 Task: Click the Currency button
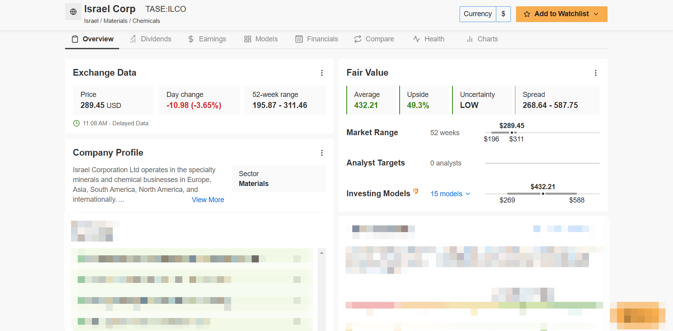pyautogui.click(x=478, y=14)
